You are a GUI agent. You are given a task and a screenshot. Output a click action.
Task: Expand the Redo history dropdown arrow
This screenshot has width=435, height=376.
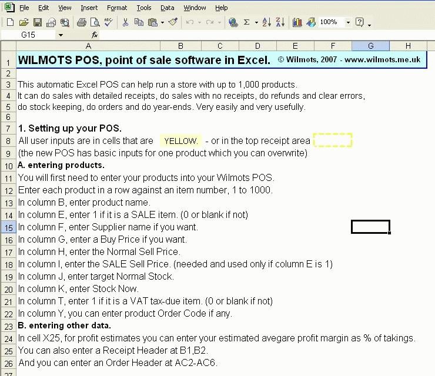219,22
